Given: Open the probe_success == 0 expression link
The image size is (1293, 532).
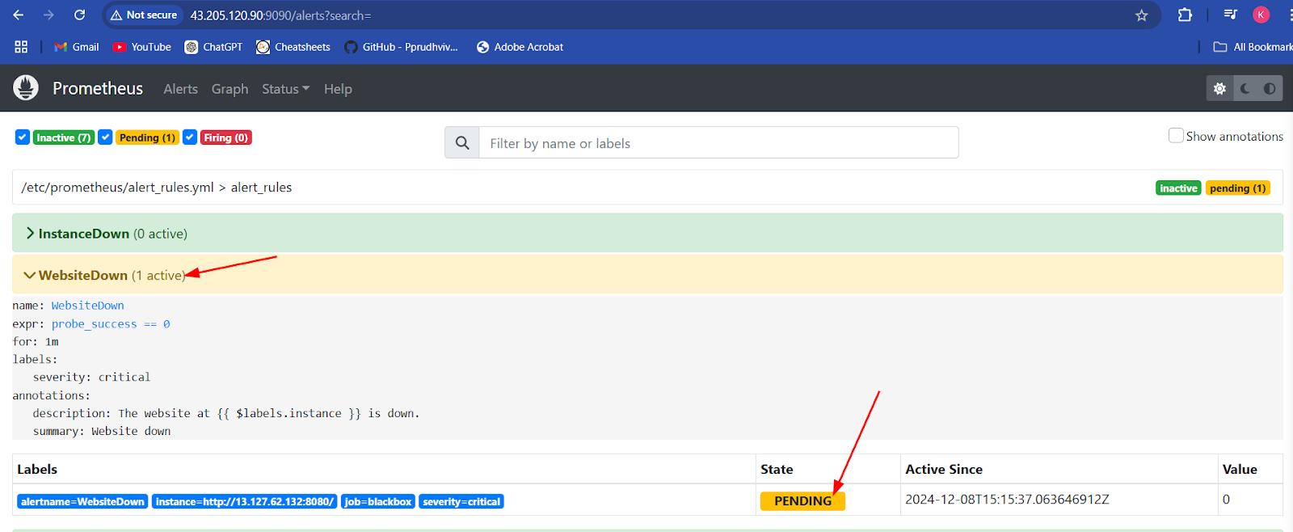Looking at the screenshot, I should (x=111, y=324).
